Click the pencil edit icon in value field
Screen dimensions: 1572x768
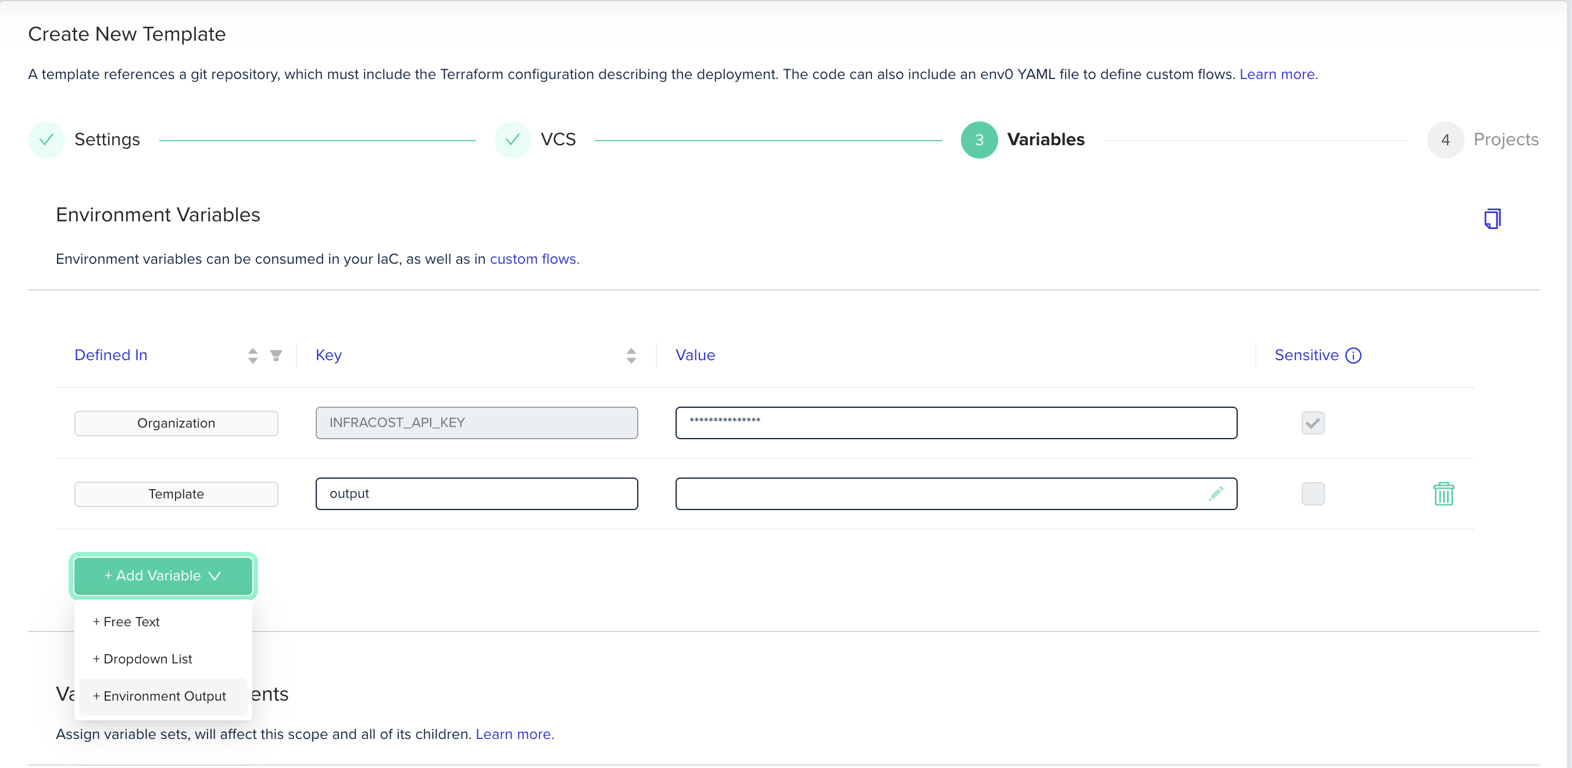coord(1215,493)
